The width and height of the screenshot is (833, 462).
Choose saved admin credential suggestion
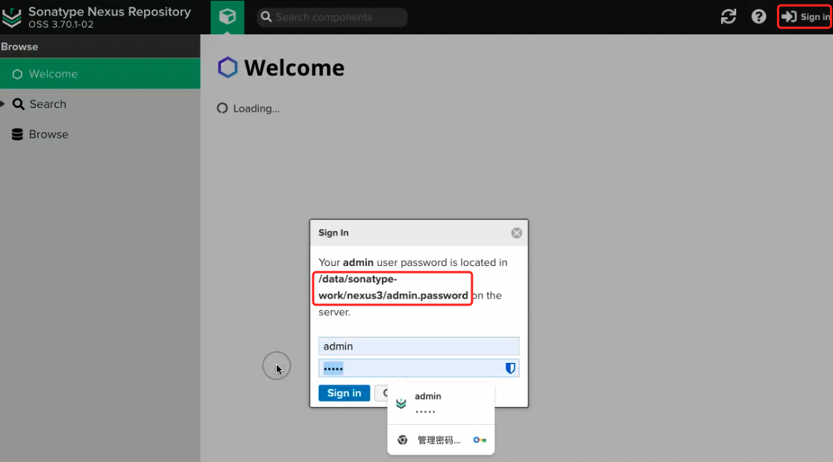click(x=440, y=403)
